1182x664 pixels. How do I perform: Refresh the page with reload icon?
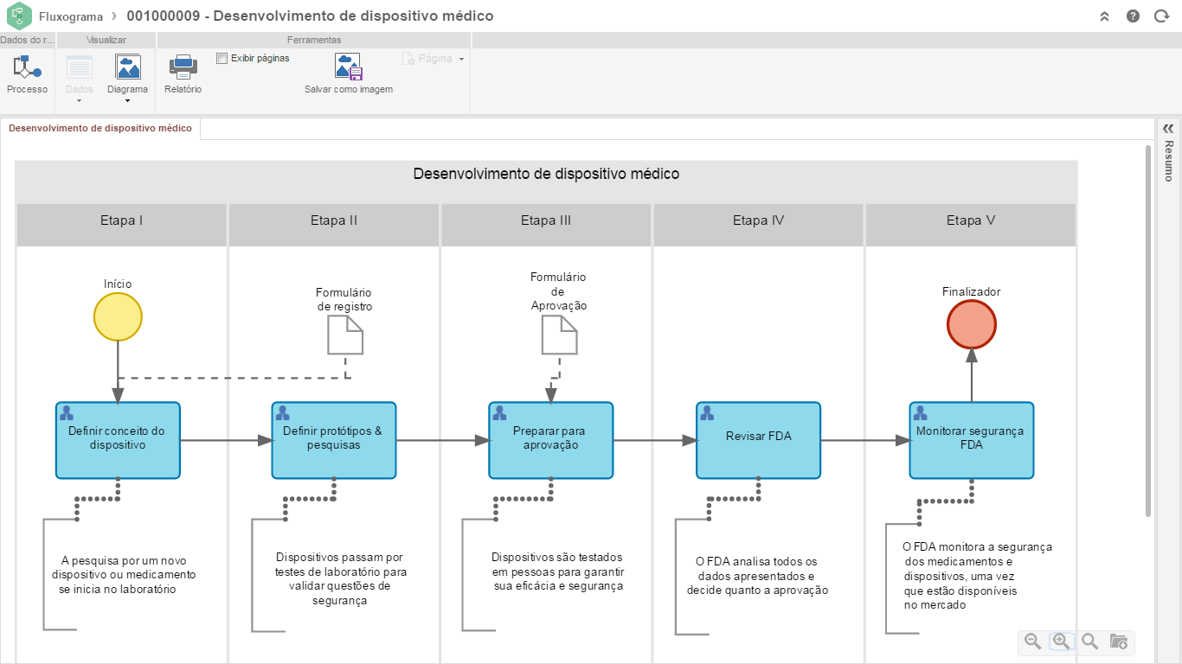coord(1161,16)
